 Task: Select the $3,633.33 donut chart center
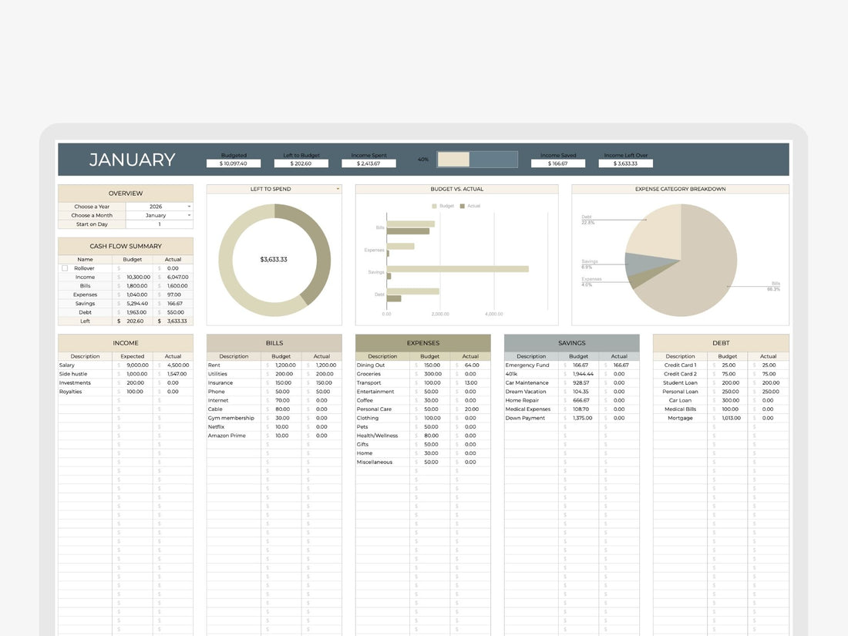pyautogui.click(x=274, y=259)
